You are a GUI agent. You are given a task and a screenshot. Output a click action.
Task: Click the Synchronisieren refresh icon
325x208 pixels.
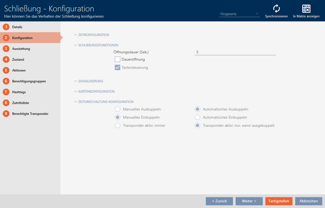[276, 9]
